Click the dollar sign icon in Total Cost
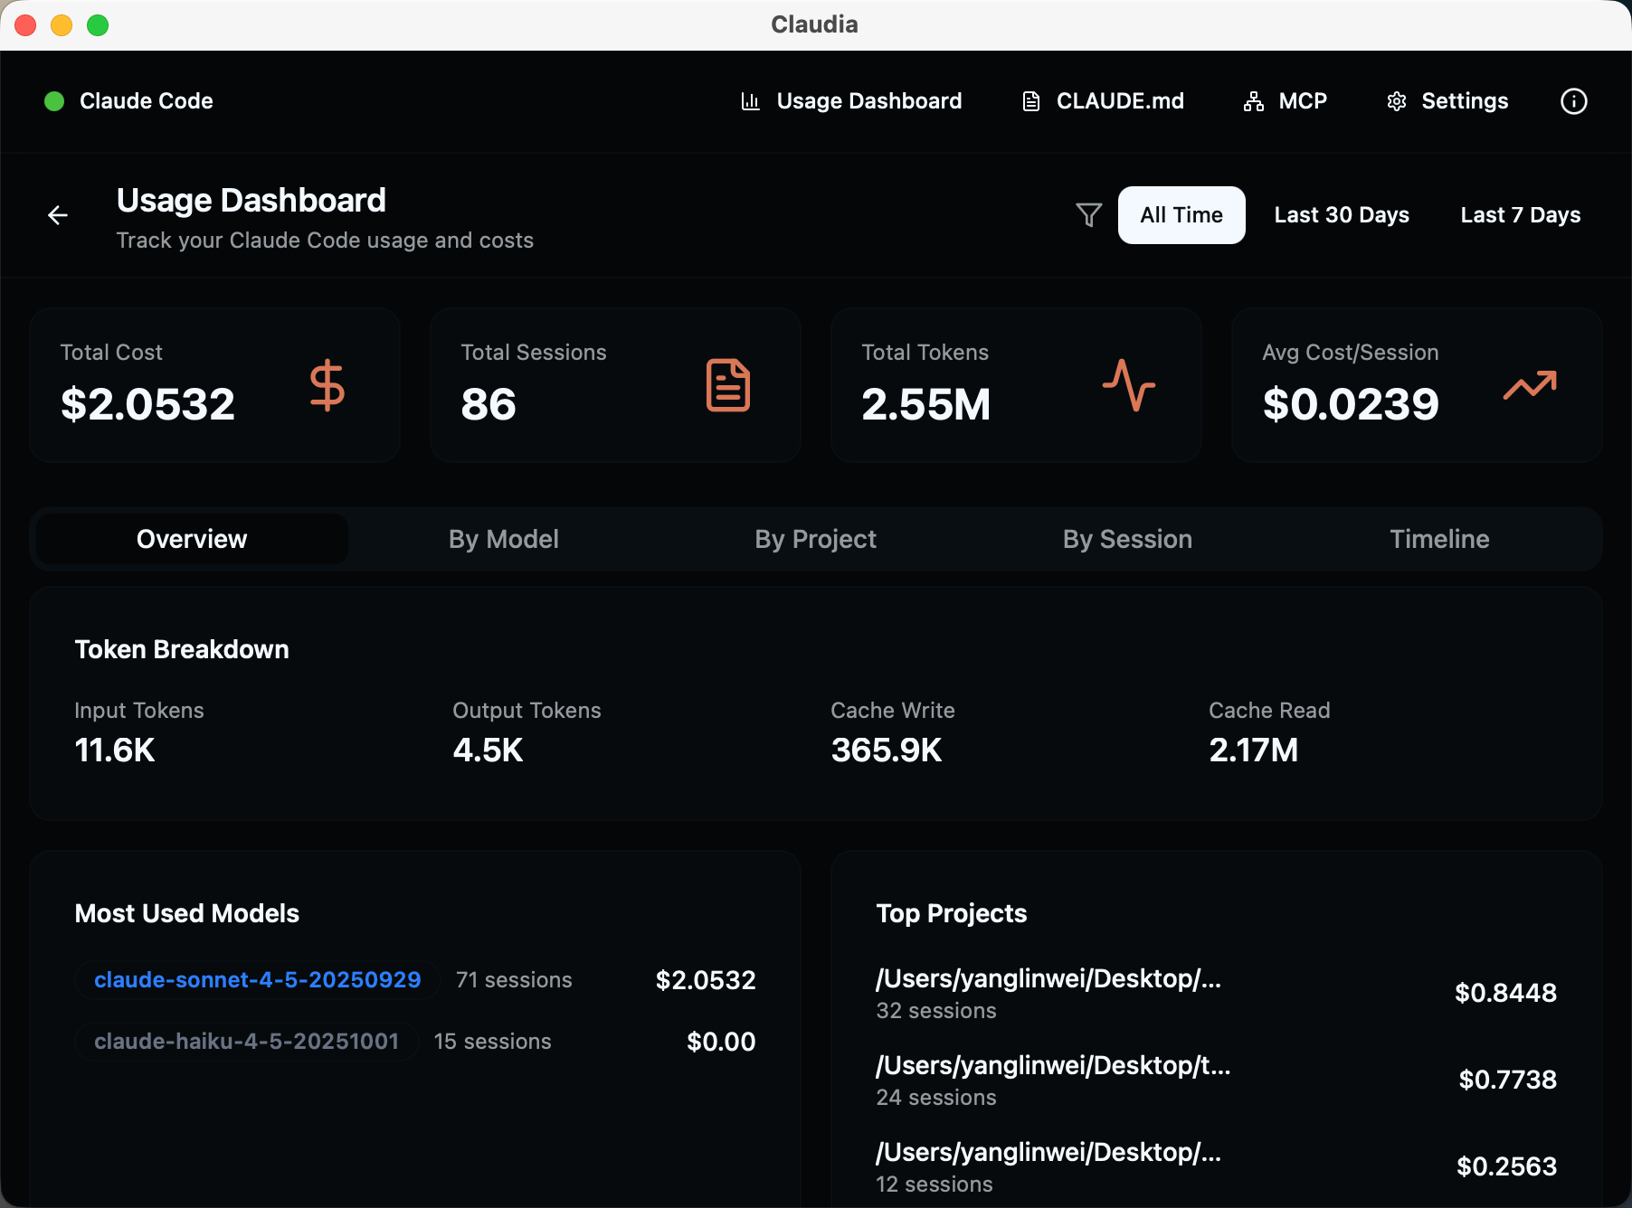 (327, 386)
